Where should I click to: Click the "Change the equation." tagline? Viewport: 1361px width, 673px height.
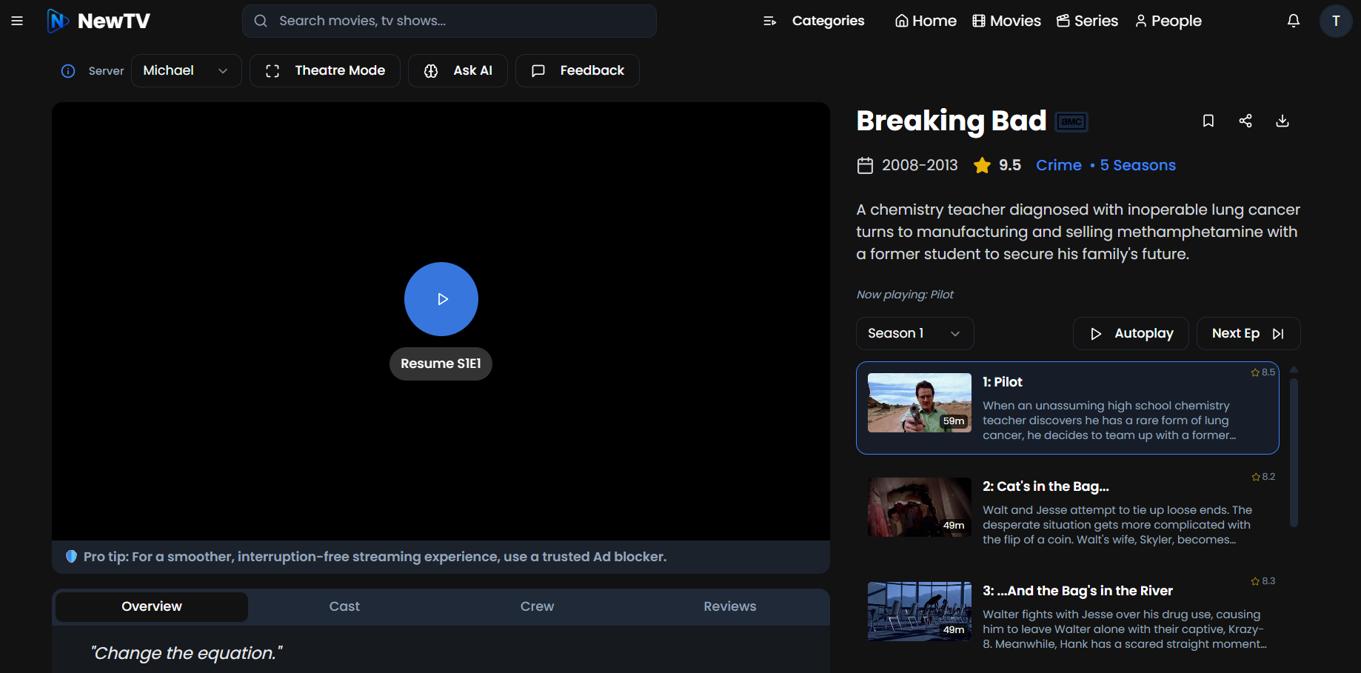[186, 653]
